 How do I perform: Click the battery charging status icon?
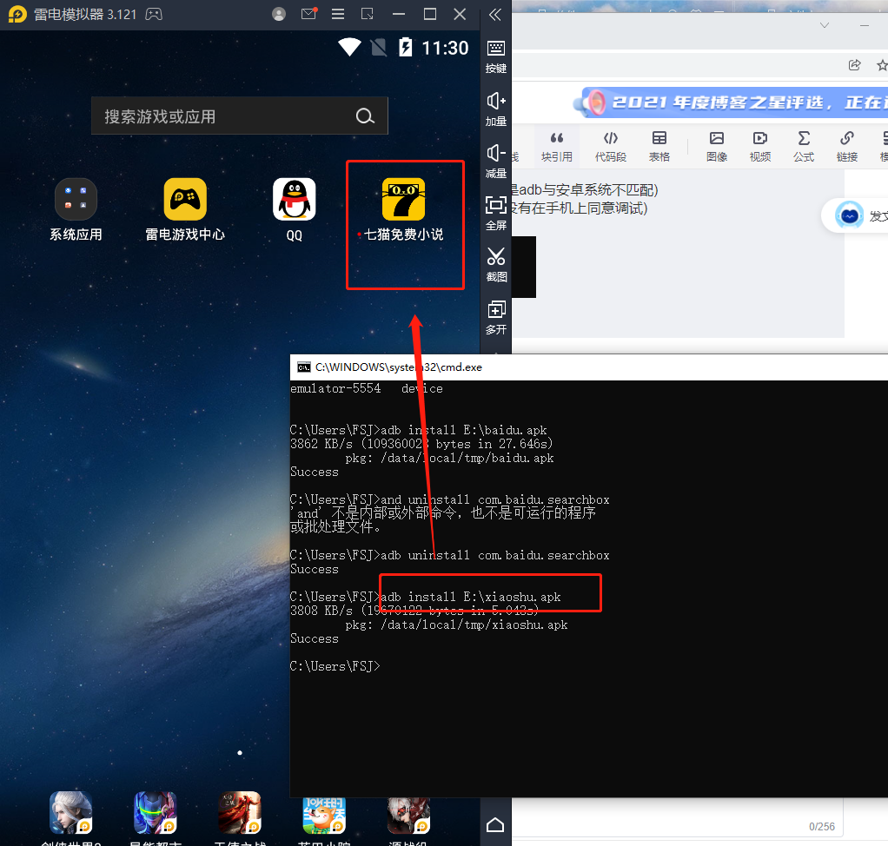406,47
